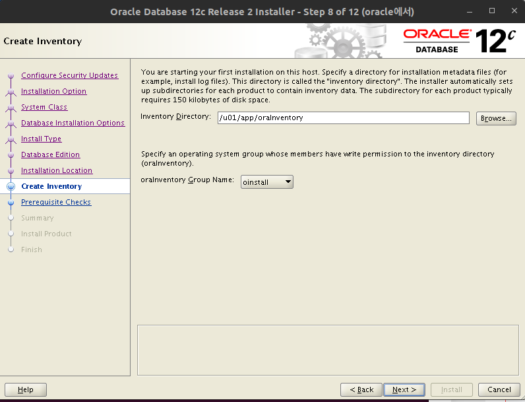Open the Database Edition step
Screen dimensions: 525x402
51,154
